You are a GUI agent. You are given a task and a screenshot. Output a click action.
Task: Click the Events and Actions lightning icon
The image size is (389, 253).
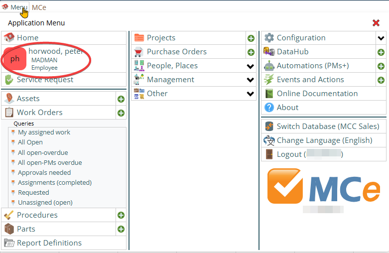[x=269, y=80]
